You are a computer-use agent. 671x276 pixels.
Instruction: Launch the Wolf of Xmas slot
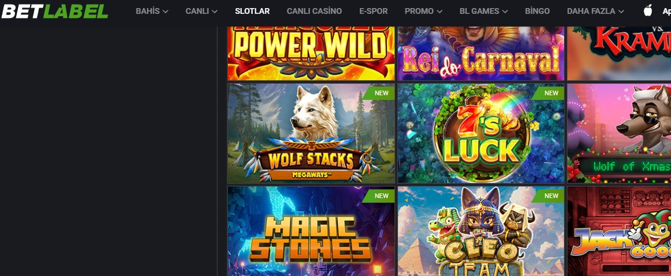(619, 133)
